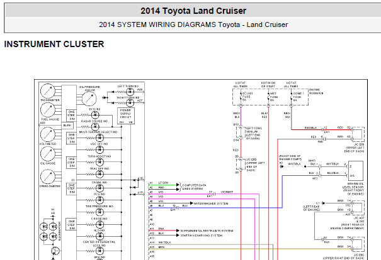The image size is (381, 260).
Task: Click the vertical "ILLUMINATION" label
Action: pos(60,230)
